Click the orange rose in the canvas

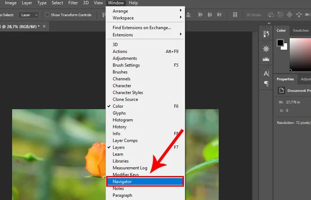pos(96,160)
